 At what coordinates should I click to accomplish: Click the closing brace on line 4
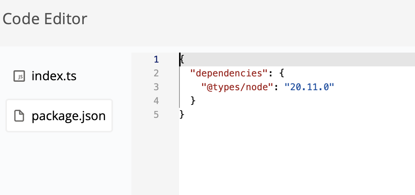tap(193, 101)
